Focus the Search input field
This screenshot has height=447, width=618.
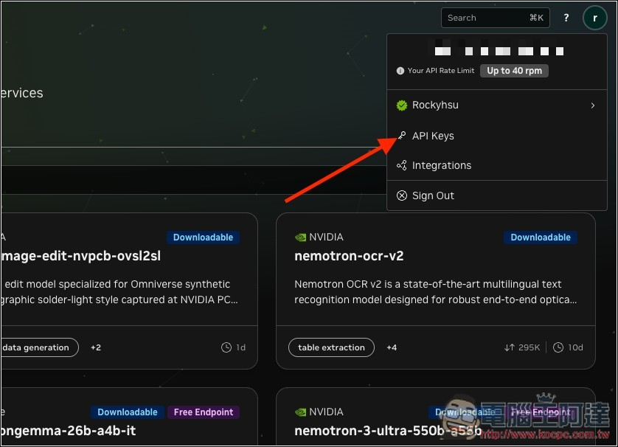coord(496,18)
